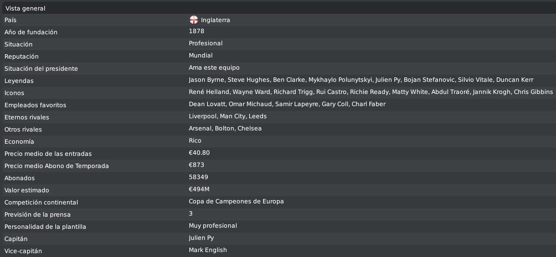
Task: Select favorite employee Dean Lovatt
Action: pos(207,104)
